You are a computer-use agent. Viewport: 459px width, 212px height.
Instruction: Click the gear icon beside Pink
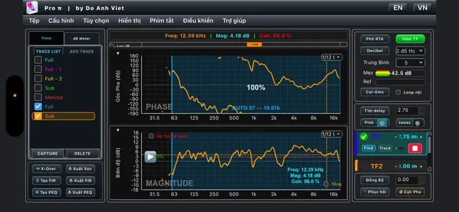382,123
